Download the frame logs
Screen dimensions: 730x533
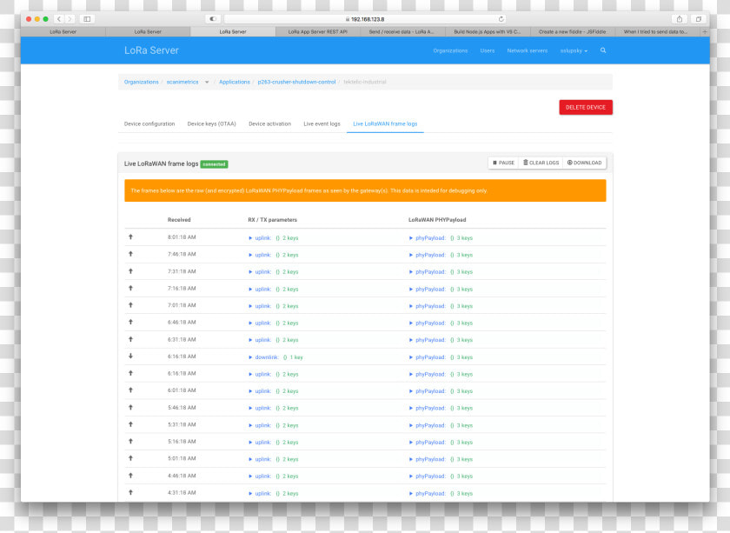point(584,163)
